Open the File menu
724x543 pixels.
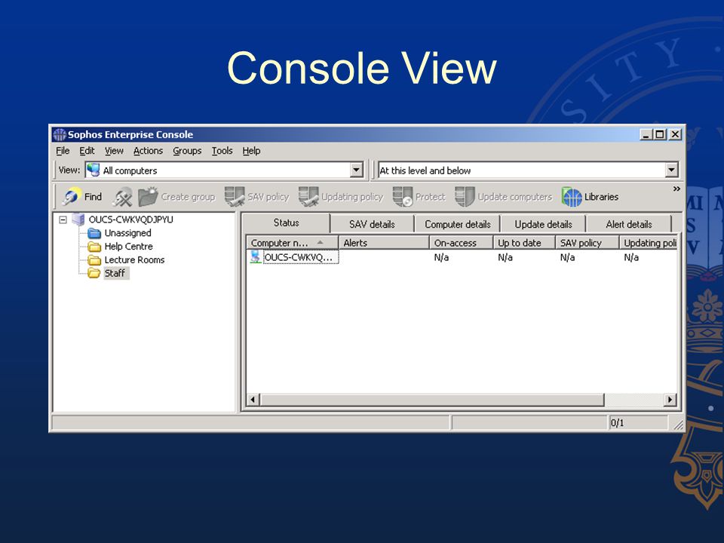(63, 151)
